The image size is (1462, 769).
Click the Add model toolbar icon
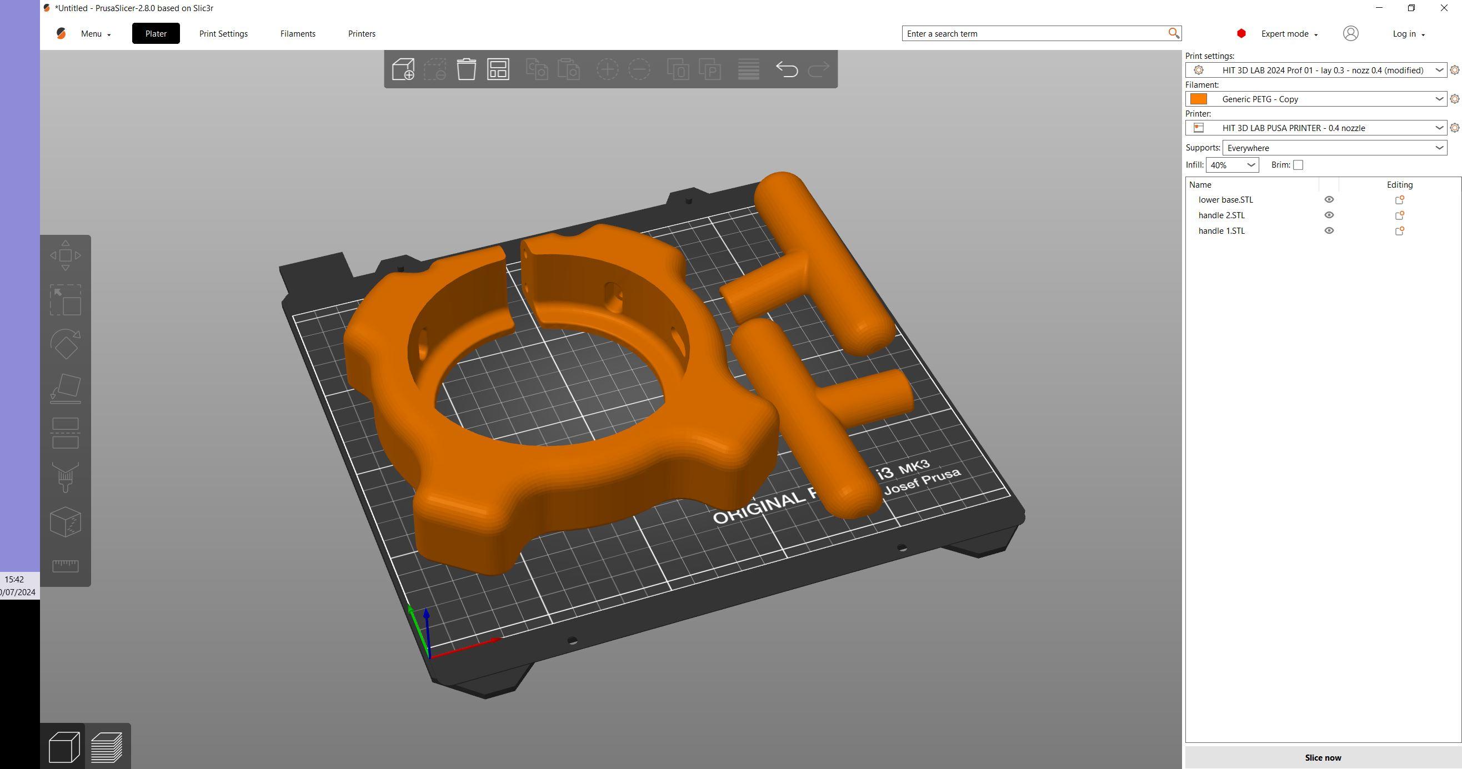[403, 69]
